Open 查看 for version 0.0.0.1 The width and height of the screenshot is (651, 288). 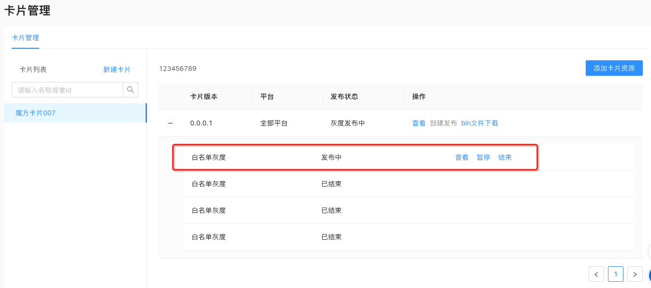coord(419,123)
